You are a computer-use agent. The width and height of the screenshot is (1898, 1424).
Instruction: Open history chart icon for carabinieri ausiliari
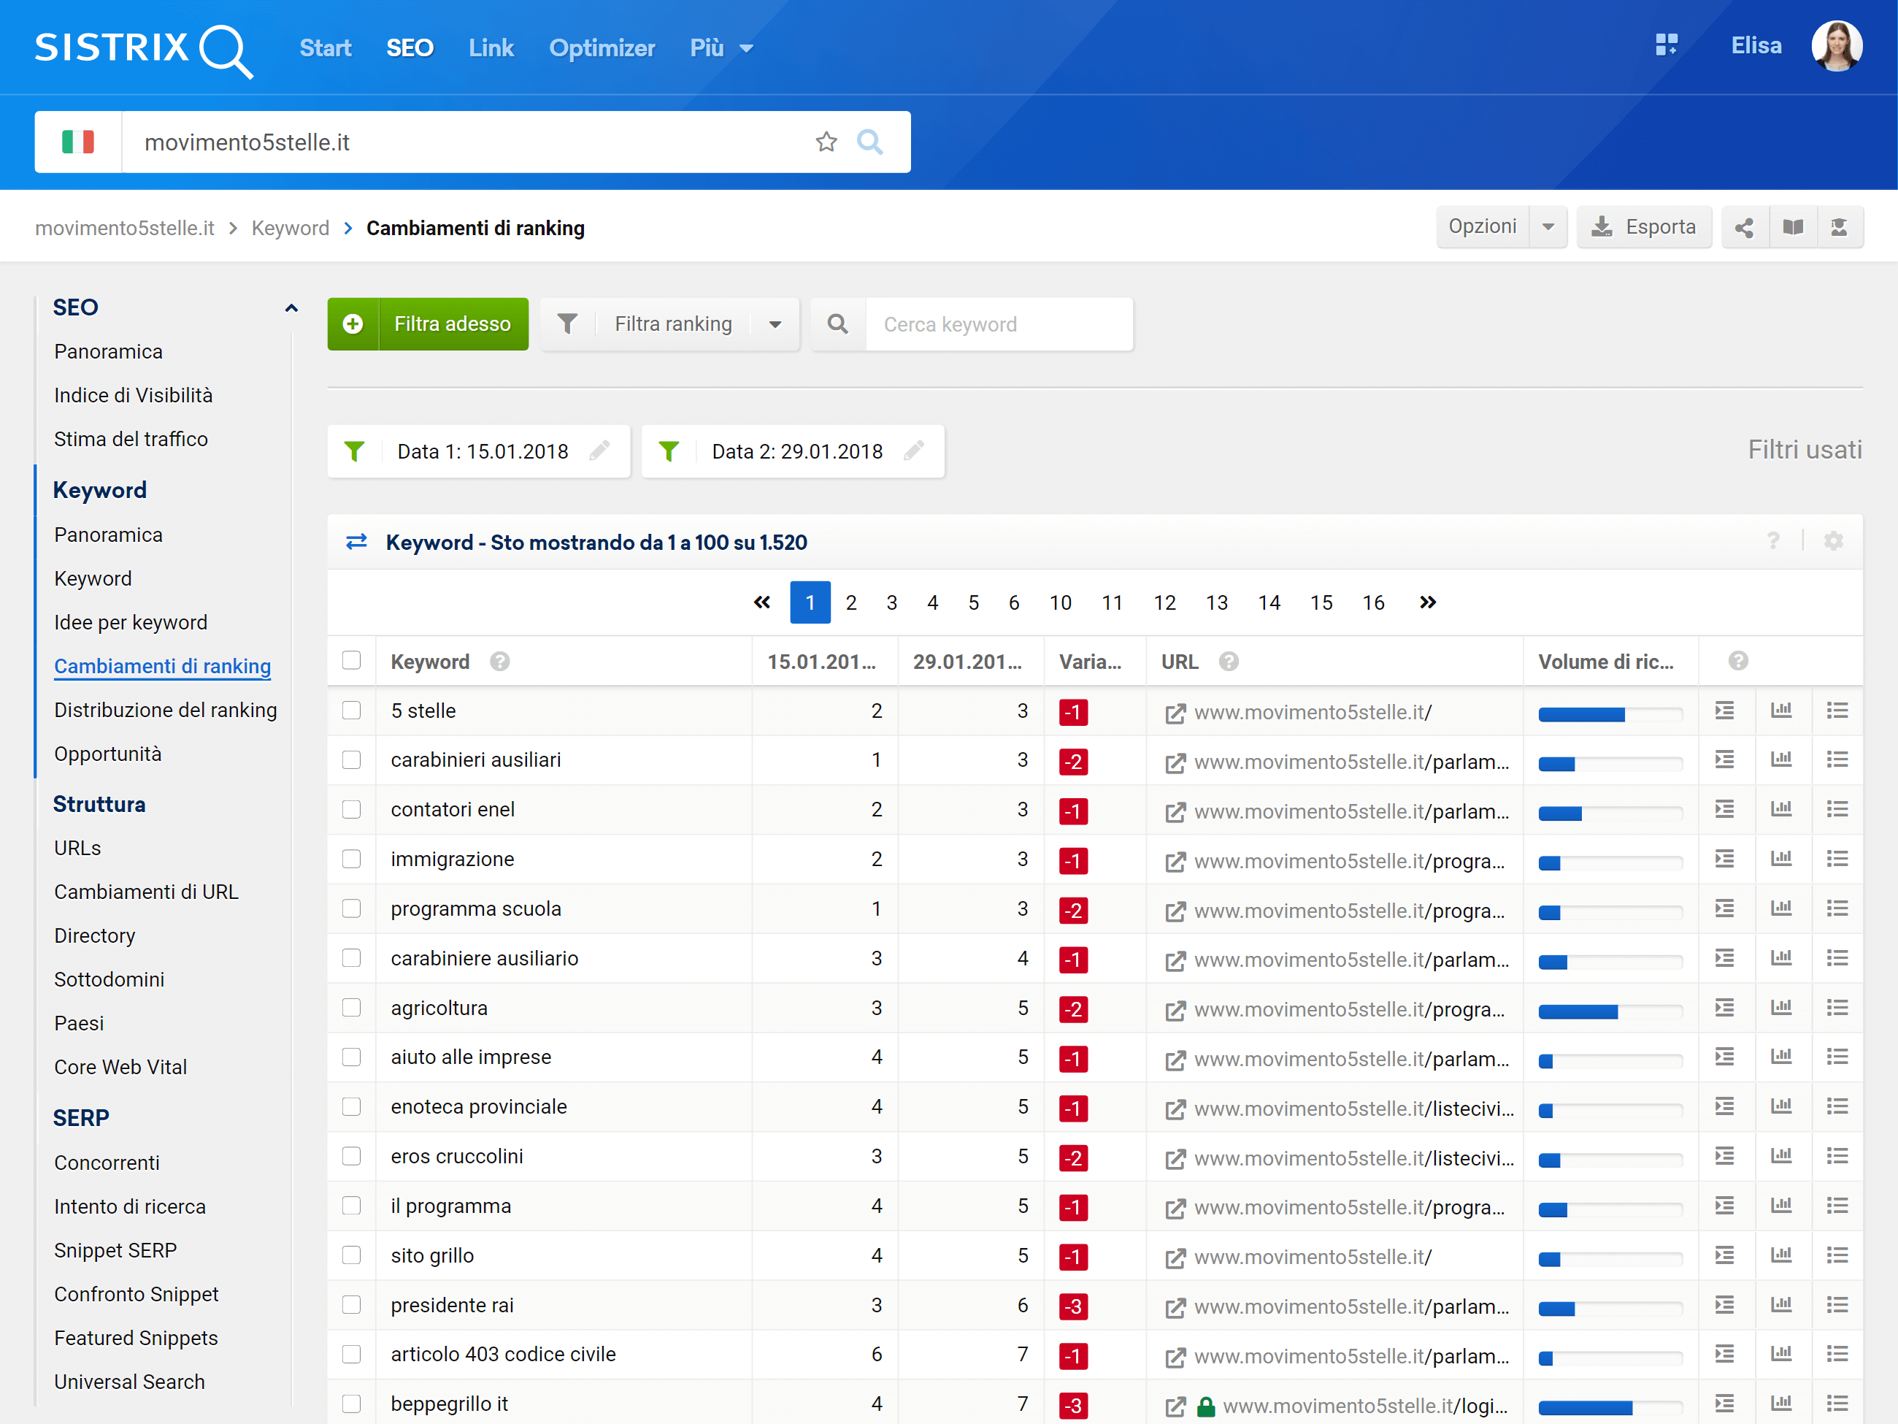coord(1781,759)
